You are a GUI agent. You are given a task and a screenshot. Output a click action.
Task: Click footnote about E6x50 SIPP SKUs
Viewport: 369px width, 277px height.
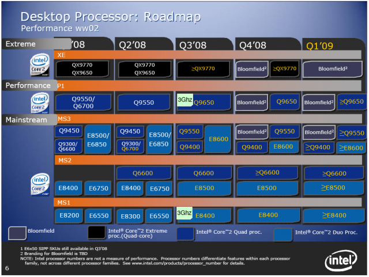[x=63, y=248]
